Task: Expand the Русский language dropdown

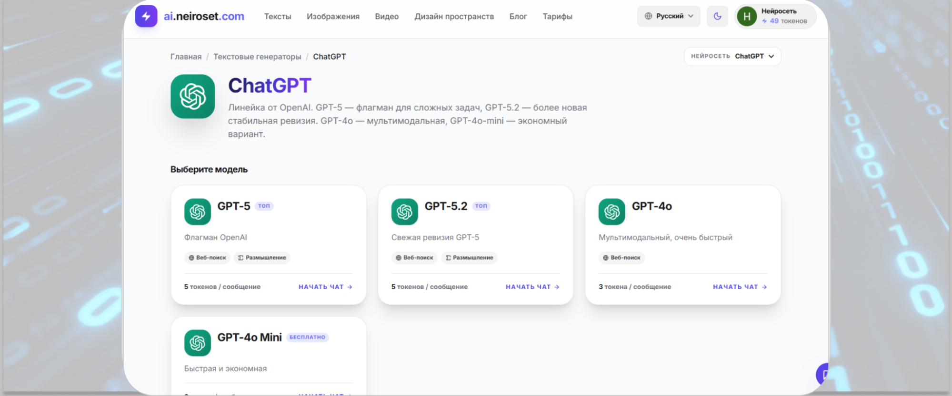Action: pos(669,16)
